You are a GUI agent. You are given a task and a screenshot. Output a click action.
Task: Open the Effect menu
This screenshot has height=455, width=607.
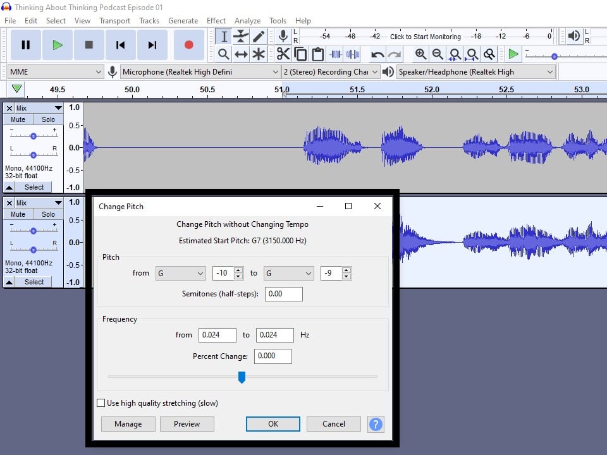tap(216, 21)
